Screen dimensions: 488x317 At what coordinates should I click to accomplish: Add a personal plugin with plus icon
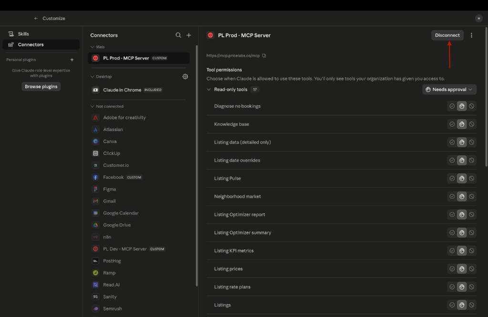click(72, 60)
